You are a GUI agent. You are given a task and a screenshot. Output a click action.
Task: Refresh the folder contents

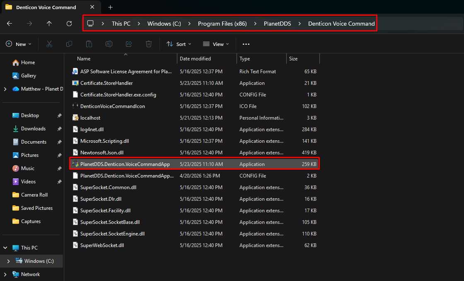pyautogui.click(x=69, y=24)
